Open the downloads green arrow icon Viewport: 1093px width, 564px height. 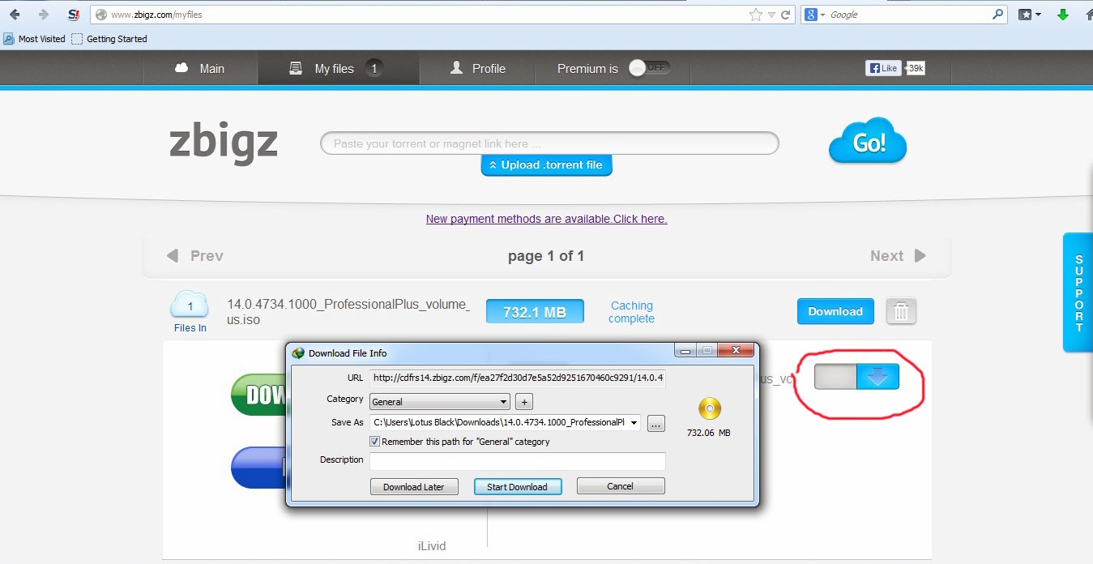[x=1063, y=15]
